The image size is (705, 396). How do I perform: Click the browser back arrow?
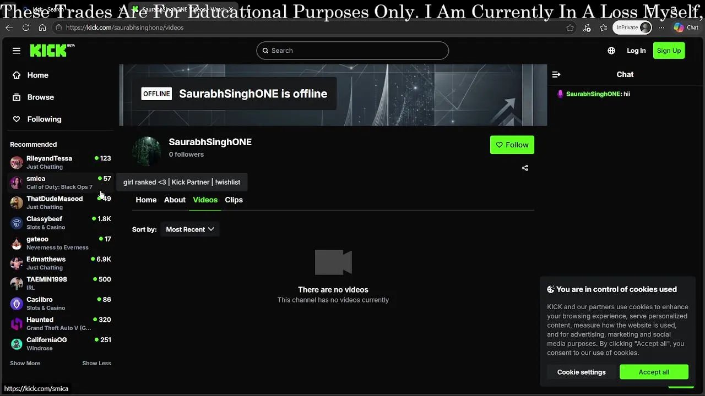point(9,28)
